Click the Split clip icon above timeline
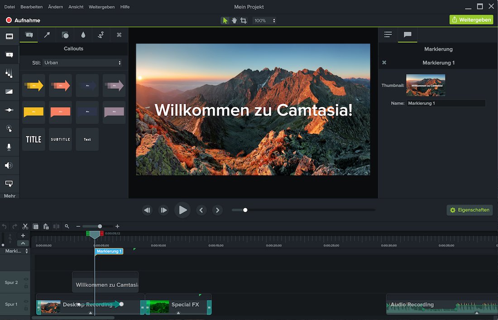 [56, 226]
